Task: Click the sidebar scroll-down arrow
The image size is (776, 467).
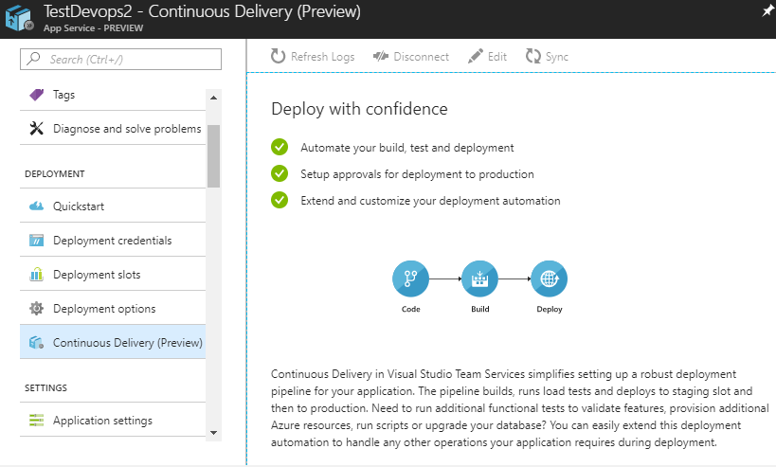Action: point(214,432)
